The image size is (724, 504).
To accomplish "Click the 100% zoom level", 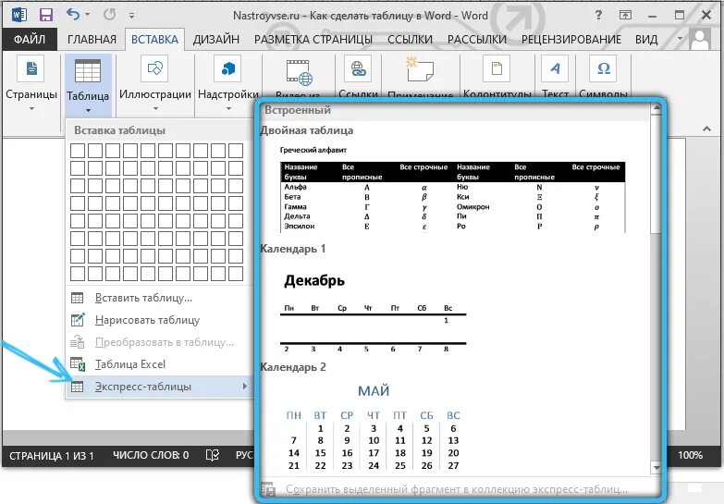I will point(690,455).
